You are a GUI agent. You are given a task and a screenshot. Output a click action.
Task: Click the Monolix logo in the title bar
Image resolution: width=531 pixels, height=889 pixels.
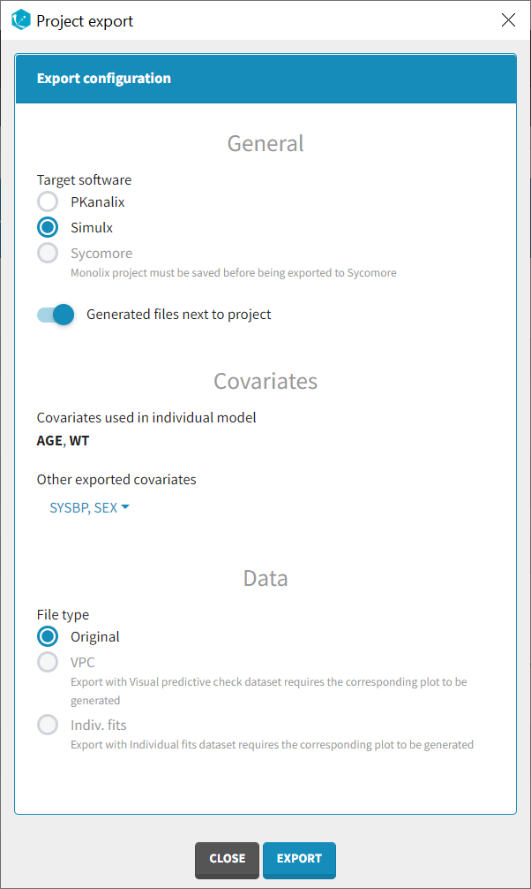pos(21,20)
